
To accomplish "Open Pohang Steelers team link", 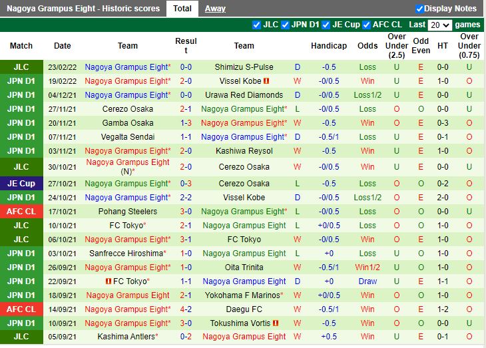I will pos(128,212).
